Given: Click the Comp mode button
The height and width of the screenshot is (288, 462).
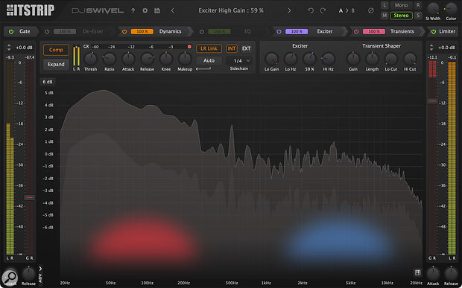Looking at the screenshot, I should coord(56,50).
